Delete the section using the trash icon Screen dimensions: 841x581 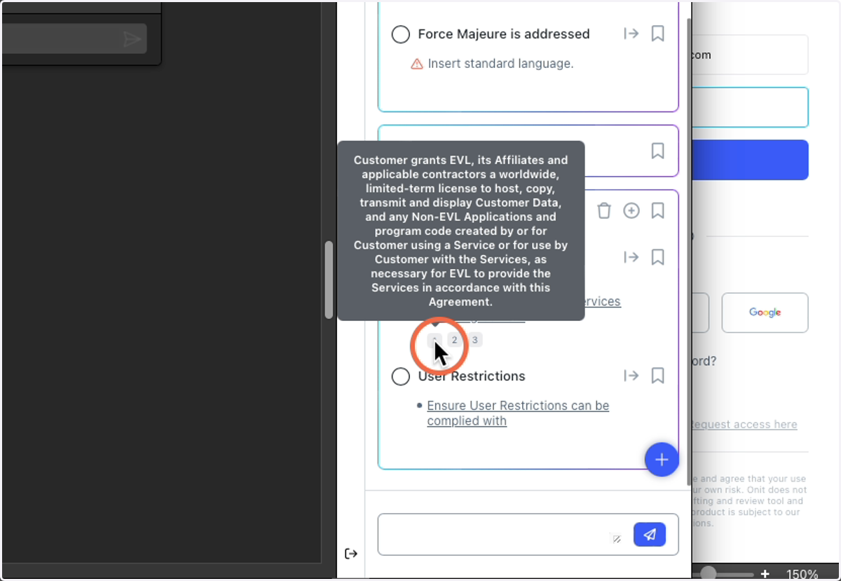(x=604, y=210)
